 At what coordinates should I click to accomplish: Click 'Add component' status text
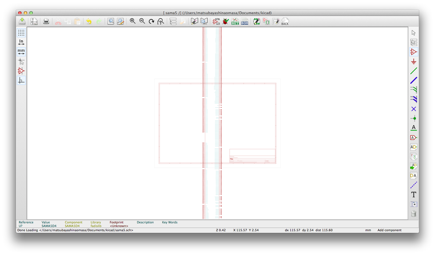(389, 230)
